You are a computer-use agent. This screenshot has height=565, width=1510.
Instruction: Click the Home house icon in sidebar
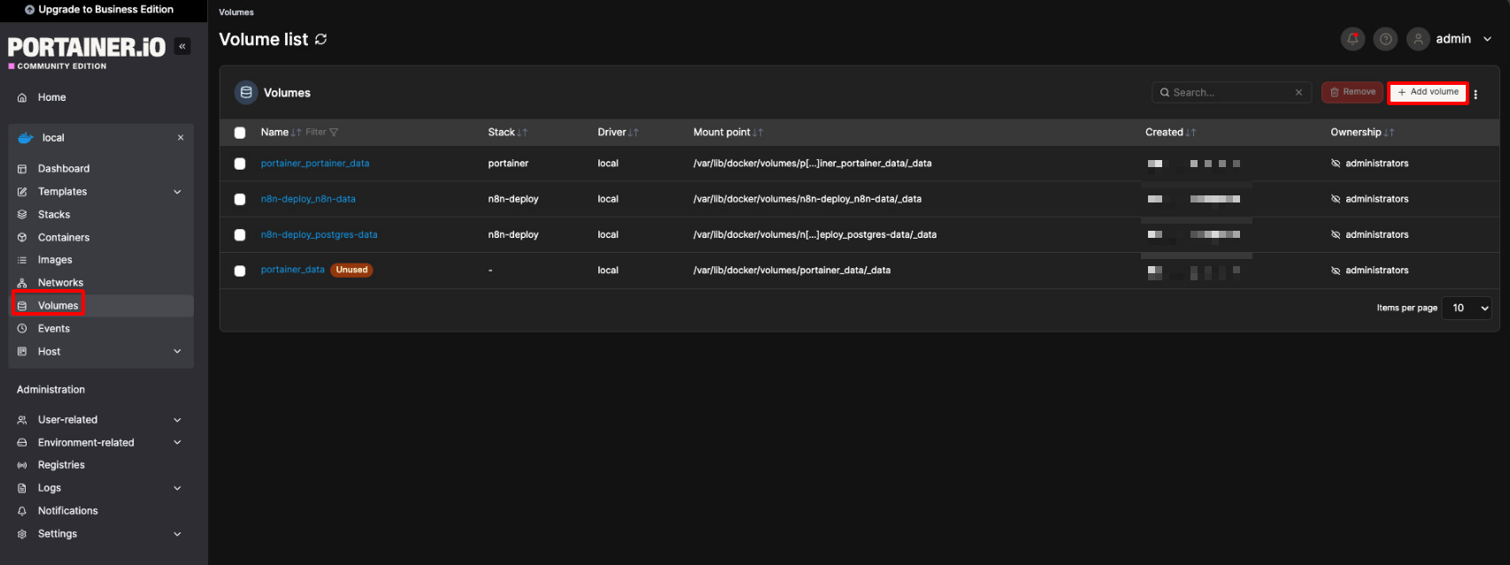[x=22, y=98]
